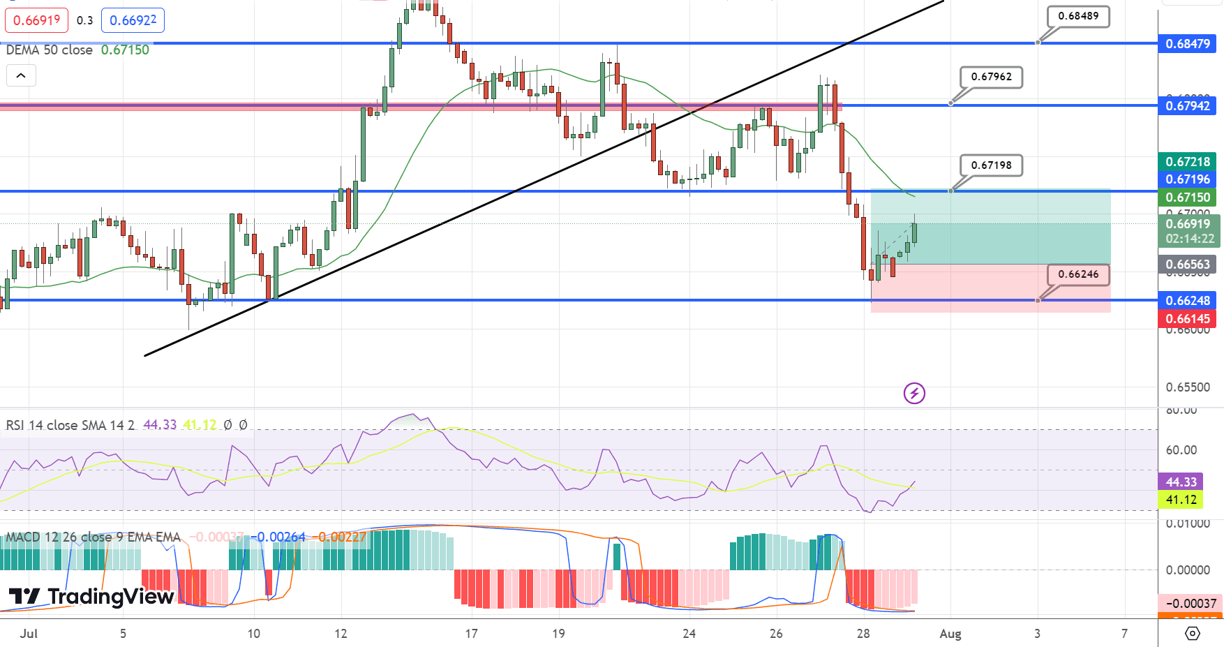The image size is (1224, 647).
Task: Click the 0.68489 price callout label
Action: coord(1078,16)
